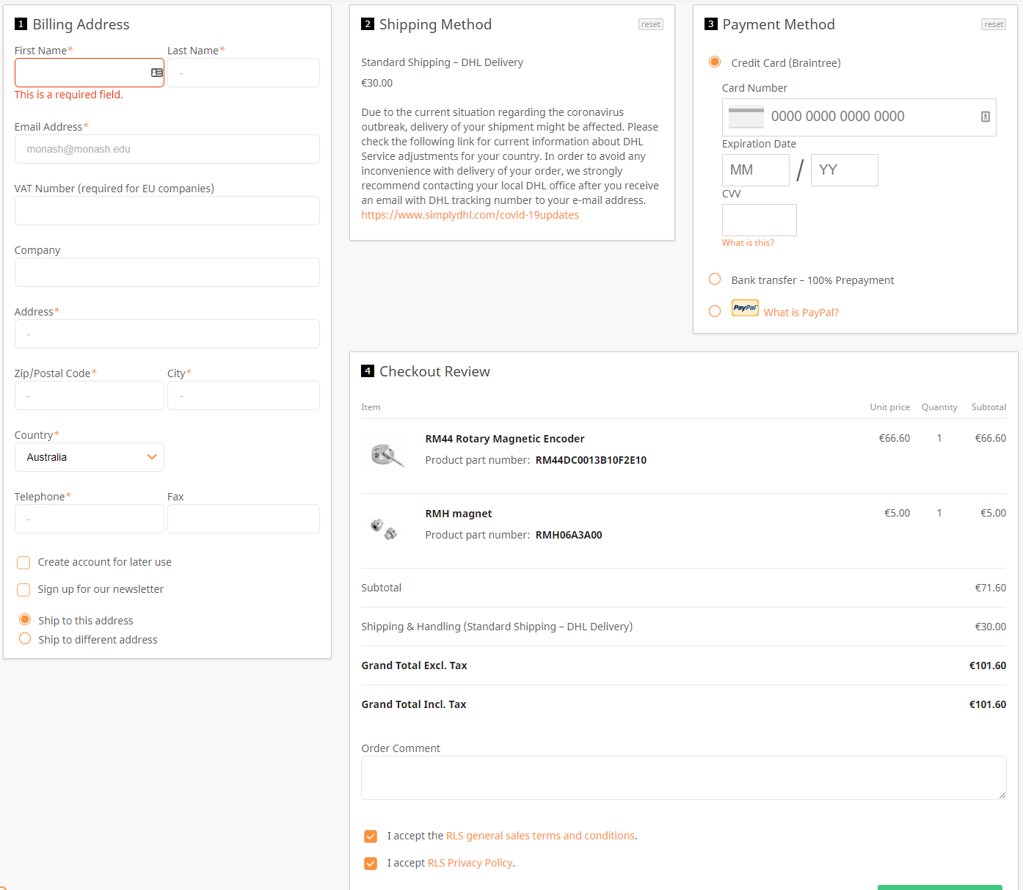Viewport: 1023px width, 890px height.
Task: Enable Create account for later use
Action: tap(23, 563)
